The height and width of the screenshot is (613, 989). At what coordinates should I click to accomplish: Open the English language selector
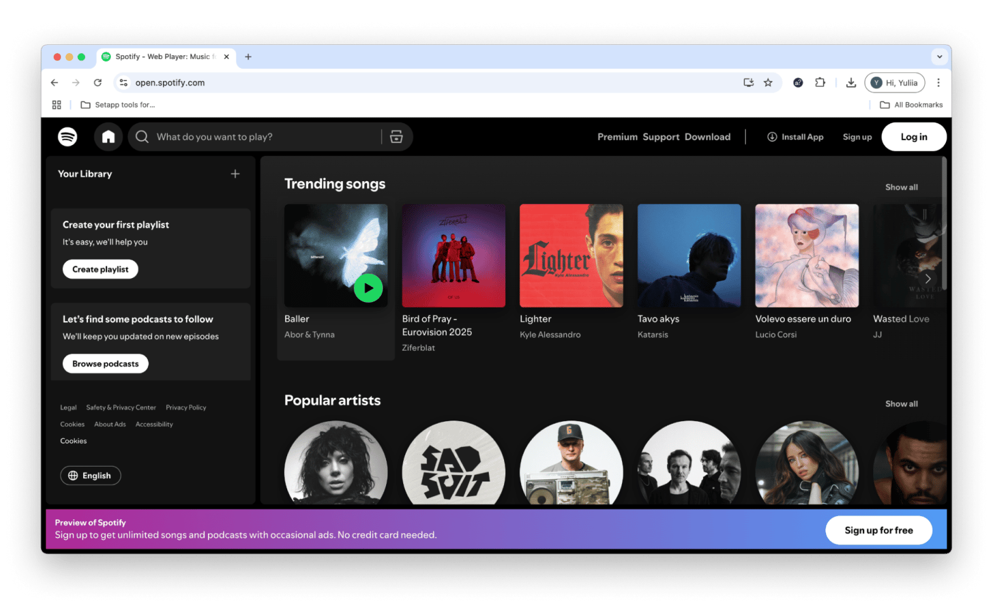91,476
